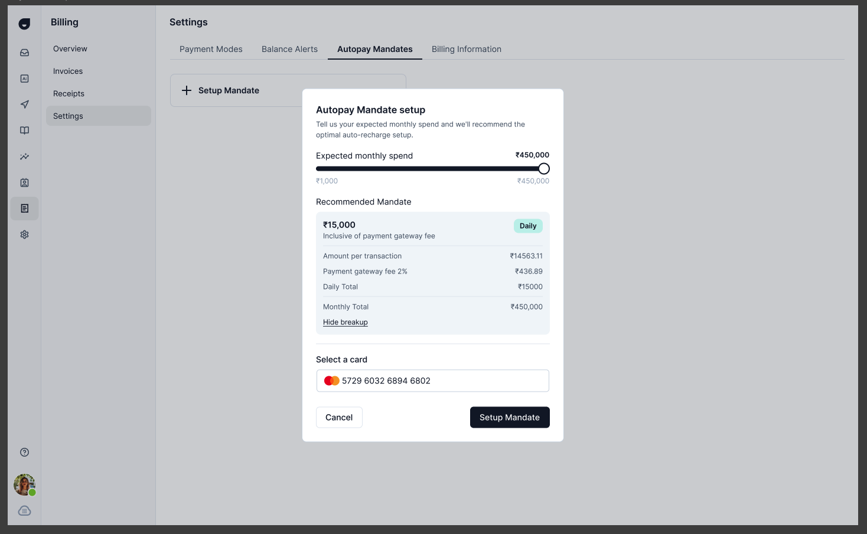
Task: Click the Hide breakup link
Action: pos(346,322)
